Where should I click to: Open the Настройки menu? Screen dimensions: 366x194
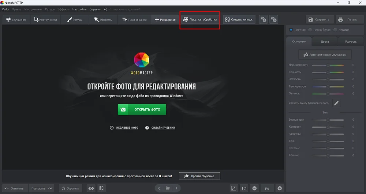79,9
